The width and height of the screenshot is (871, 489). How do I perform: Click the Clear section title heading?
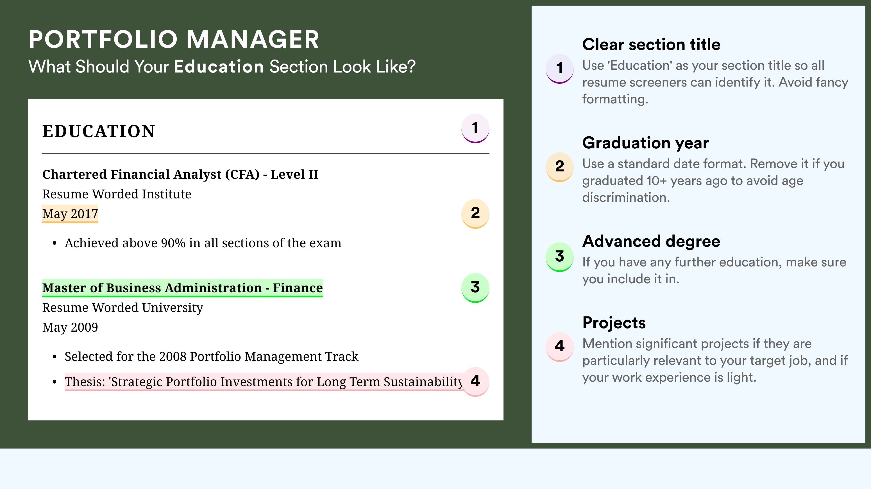coord(651,45)
